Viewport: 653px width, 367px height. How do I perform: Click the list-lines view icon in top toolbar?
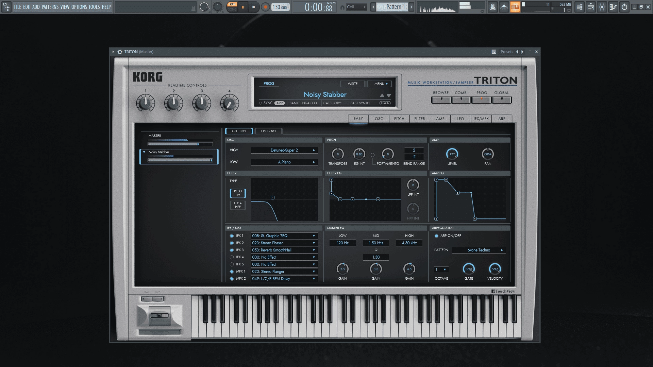(x=580, y=7)
